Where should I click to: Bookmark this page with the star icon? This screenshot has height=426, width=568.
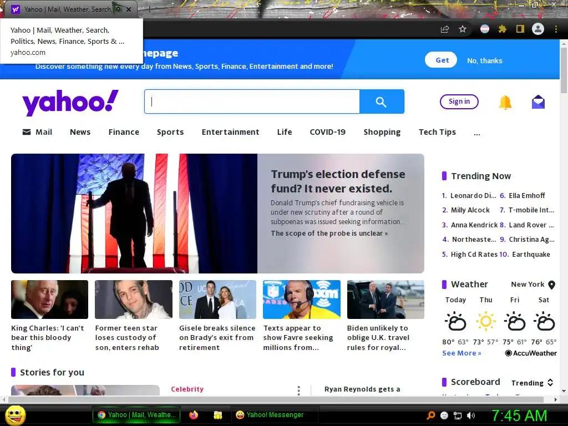pyautogui.click(x=463, y=29)
